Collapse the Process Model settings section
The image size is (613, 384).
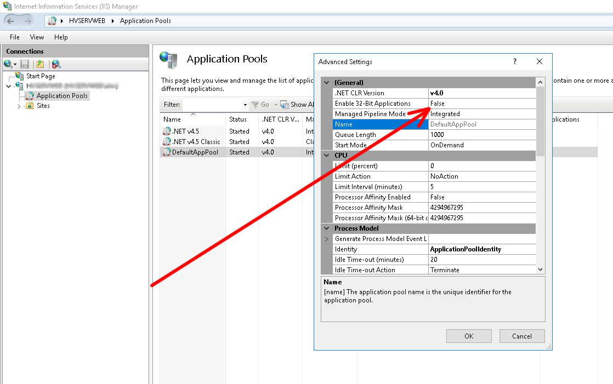(x=326, y=228)
